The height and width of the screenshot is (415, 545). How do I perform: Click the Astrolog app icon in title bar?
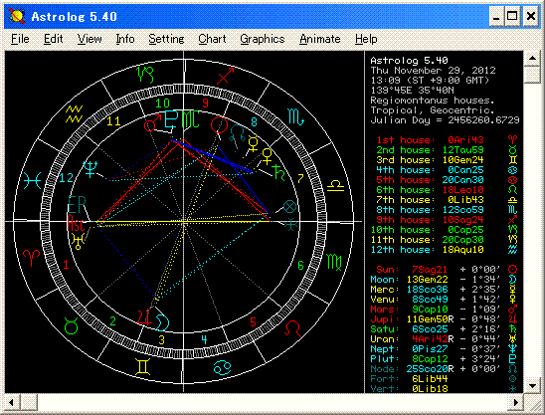click(17, 16)
